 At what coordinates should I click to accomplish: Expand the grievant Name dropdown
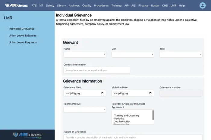(85, 54)
